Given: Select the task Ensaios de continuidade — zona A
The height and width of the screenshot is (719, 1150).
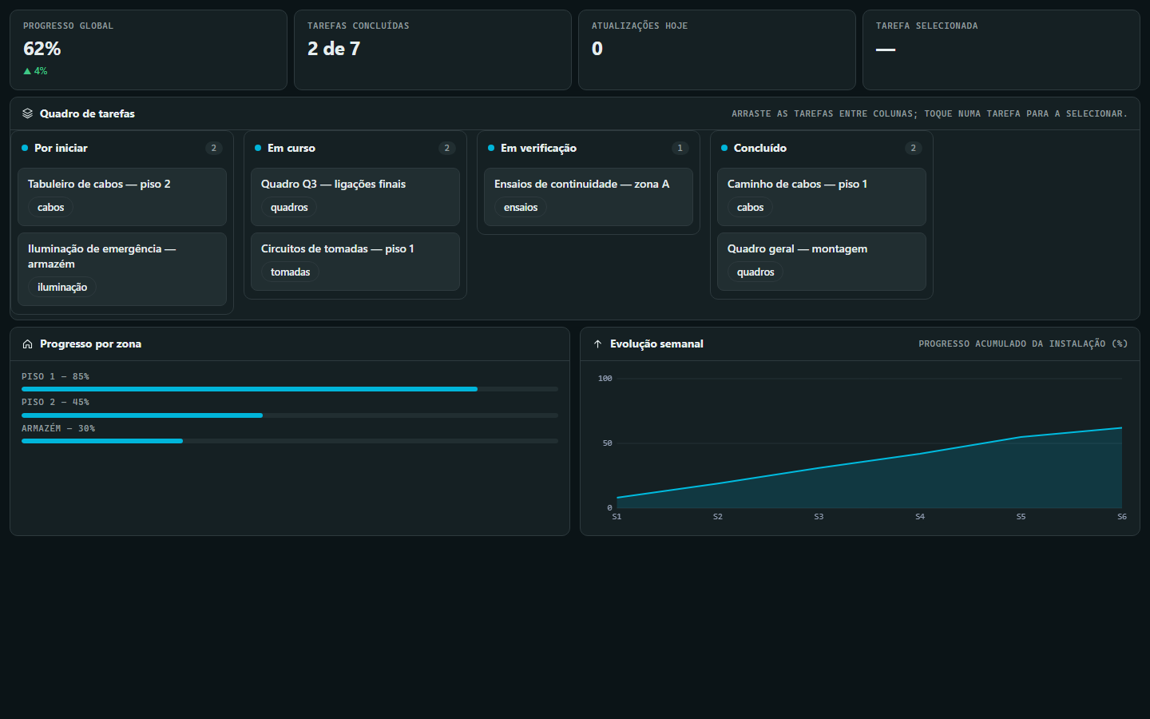Looking at the screenshot, I should (x=589, y=197).
